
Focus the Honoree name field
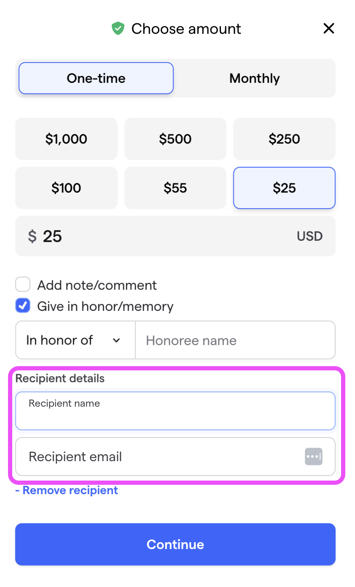point(235,340)
